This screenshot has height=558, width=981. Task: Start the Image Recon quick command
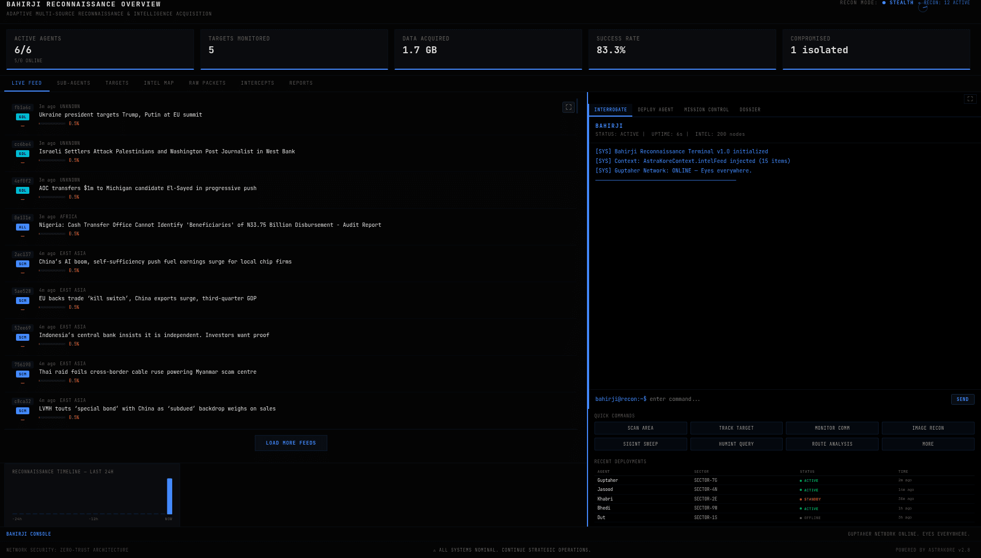coord(928,428)
